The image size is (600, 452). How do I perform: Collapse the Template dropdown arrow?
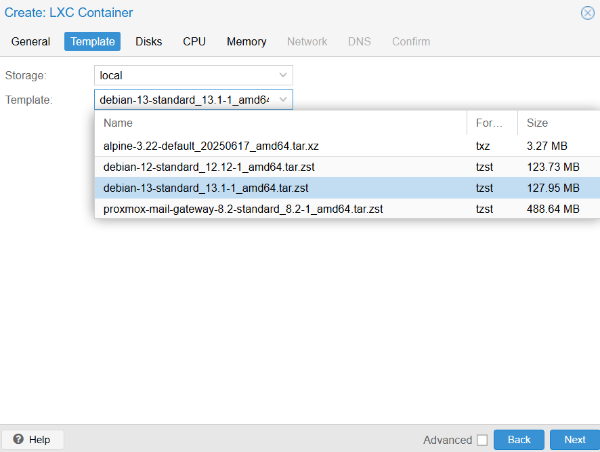[x=283, y=100]
